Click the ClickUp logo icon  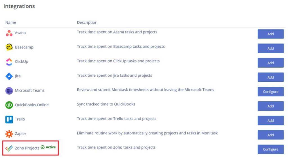[9, 62]
